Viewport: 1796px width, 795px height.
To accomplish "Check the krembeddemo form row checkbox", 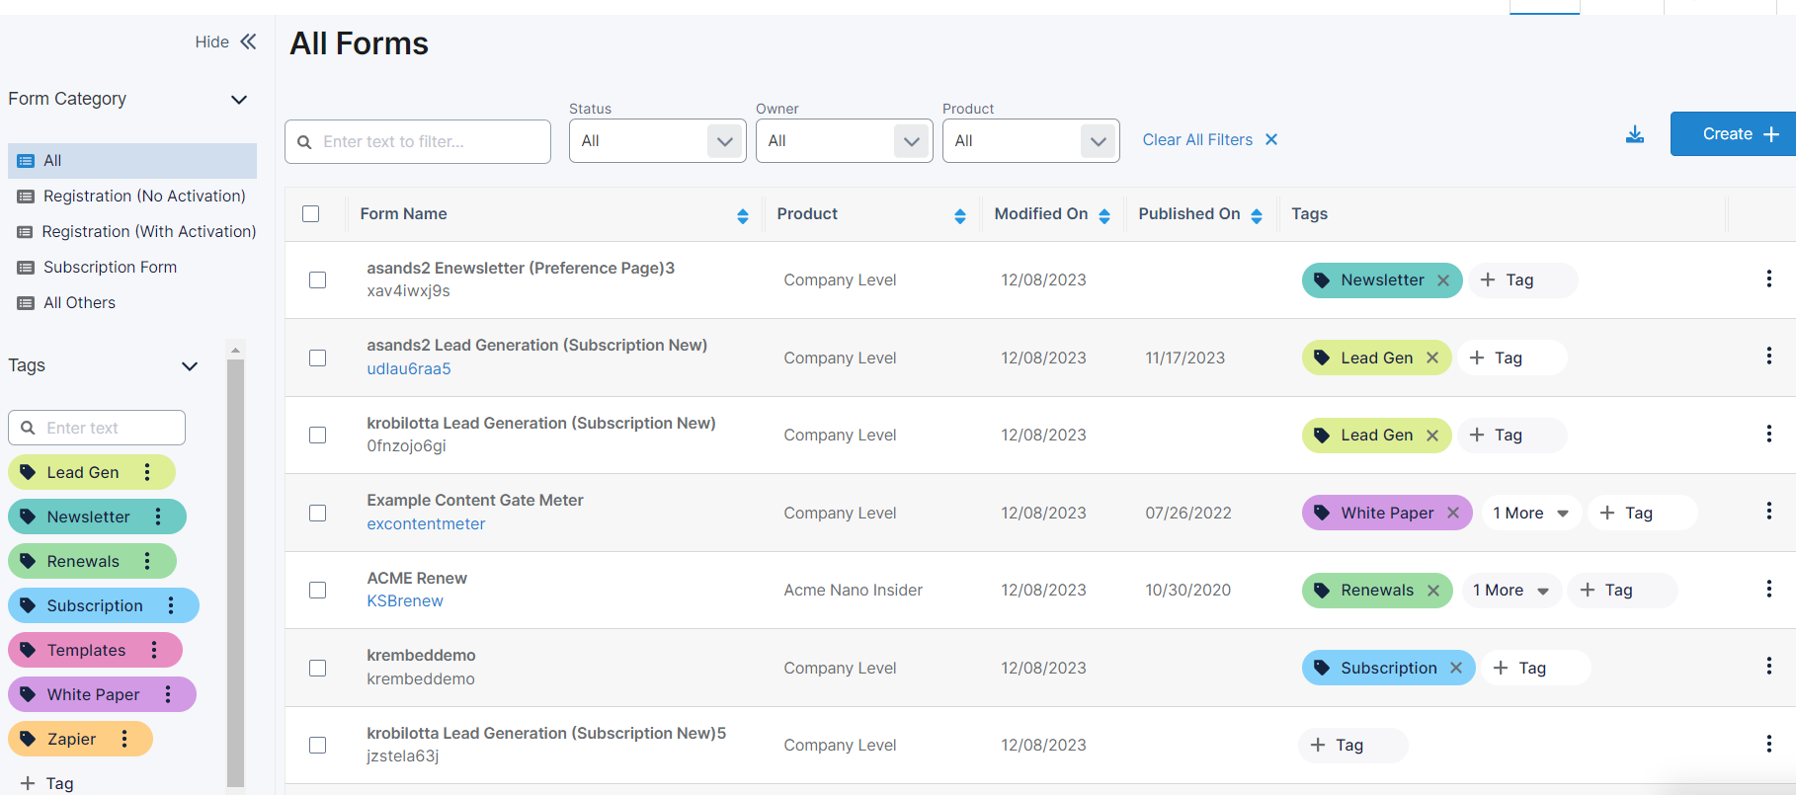I will [317, 668].
